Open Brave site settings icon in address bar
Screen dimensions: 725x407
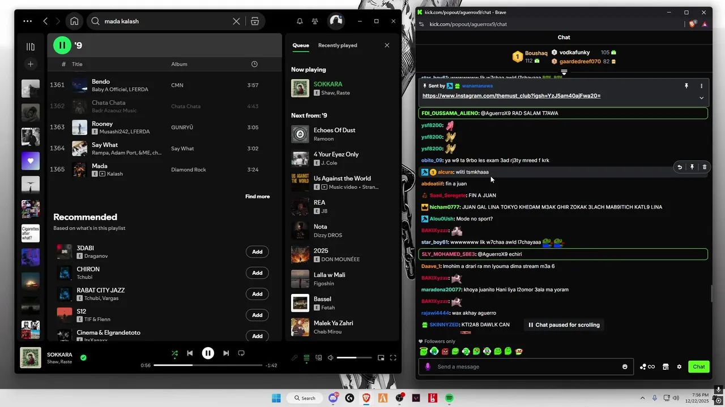pos(421,24)
